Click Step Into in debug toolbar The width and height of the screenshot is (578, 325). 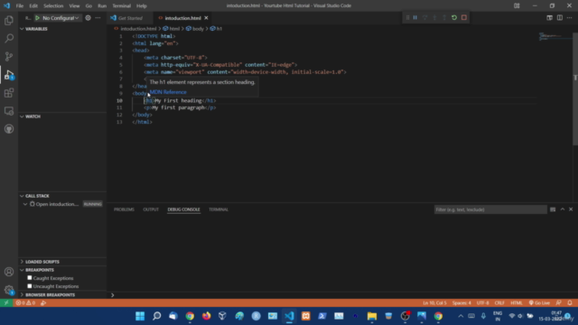(x=434, y=18)
